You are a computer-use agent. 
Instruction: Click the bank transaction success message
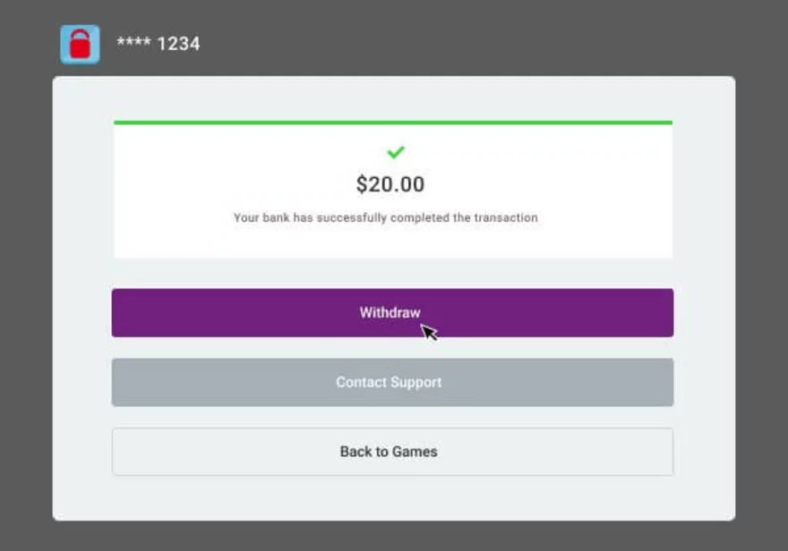click(385, 217)
